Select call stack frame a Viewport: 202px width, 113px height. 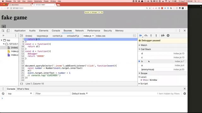pos(163,65)
